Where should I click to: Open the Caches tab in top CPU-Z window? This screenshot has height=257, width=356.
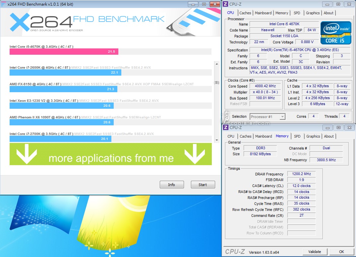pyautogui.click(x=245, y=13)
